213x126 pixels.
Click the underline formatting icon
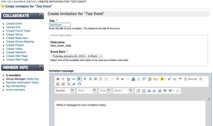pos(68,79)
